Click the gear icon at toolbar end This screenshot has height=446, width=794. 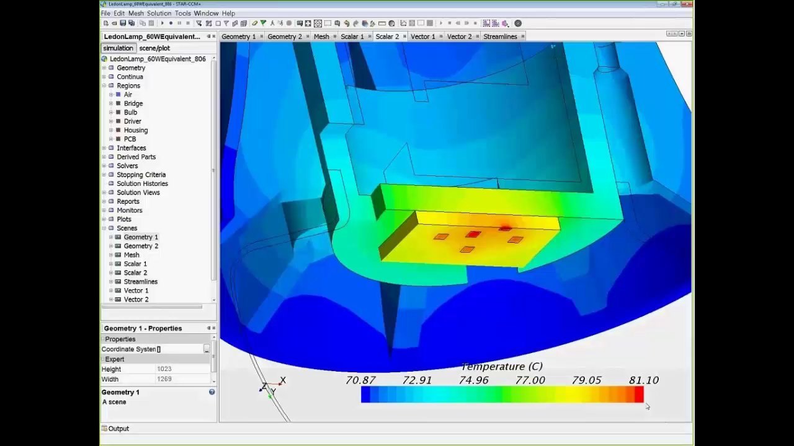[x=518, y=24]
